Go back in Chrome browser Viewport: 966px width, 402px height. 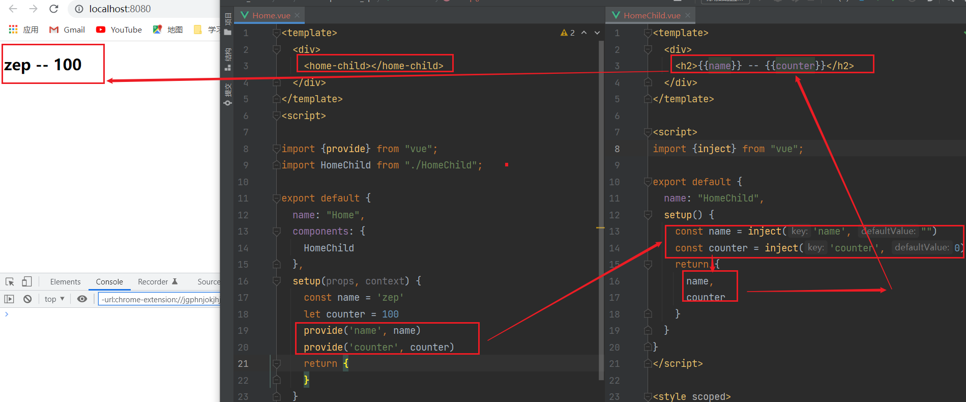[13, 9]
